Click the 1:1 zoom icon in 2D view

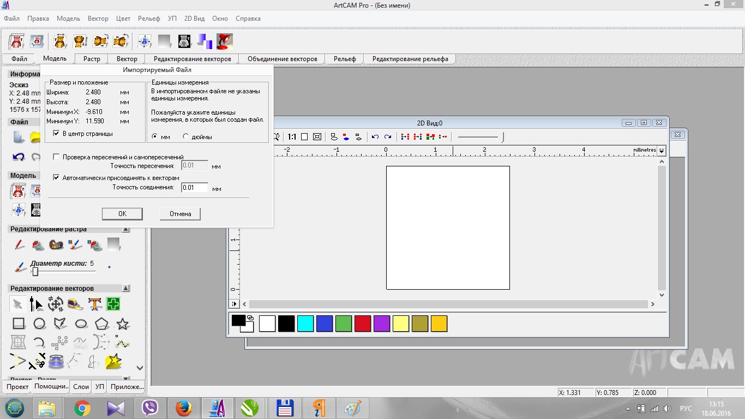(292, 137)
